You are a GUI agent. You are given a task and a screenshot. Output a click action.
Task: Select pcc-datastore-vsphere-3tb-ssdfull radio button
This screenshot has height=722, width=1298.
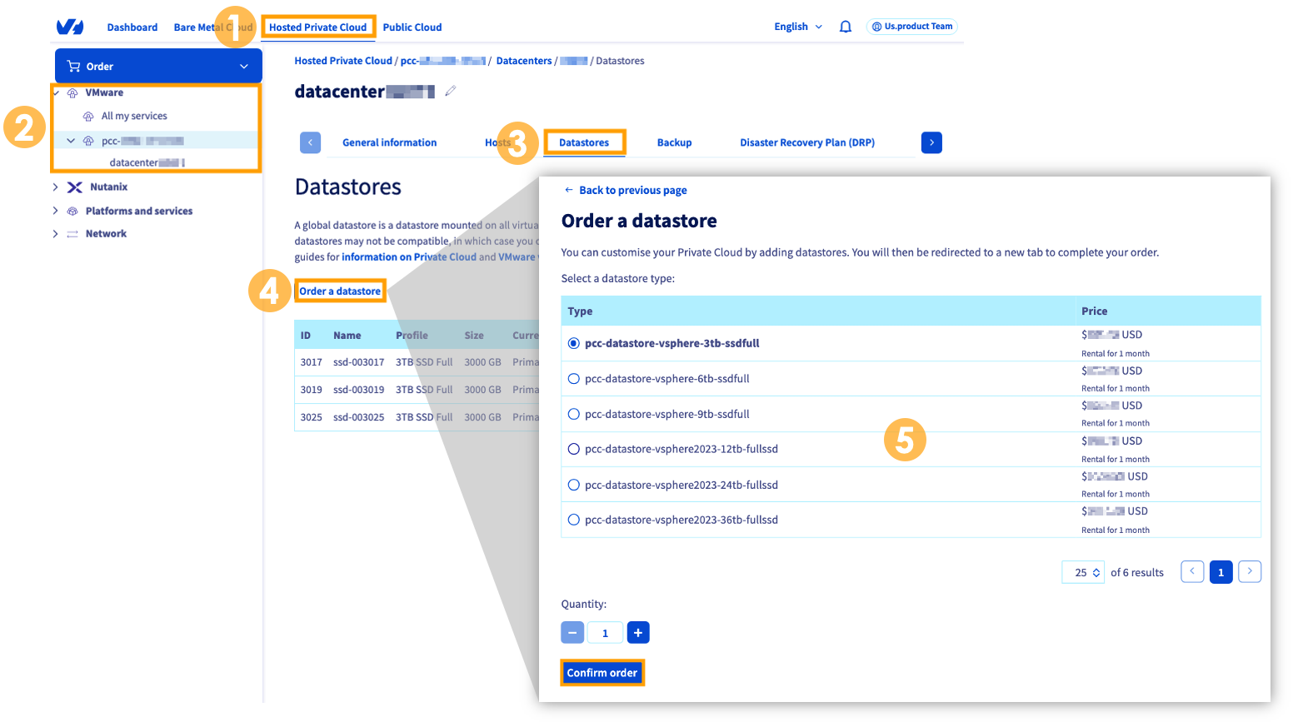click(574, 343)
